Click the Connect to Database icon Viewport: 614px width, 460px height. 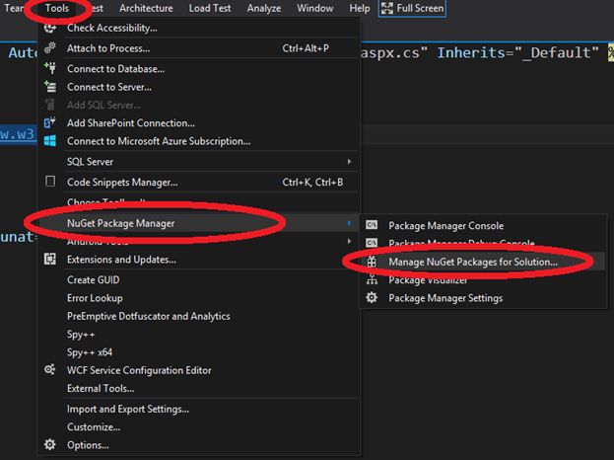[50, 69]
